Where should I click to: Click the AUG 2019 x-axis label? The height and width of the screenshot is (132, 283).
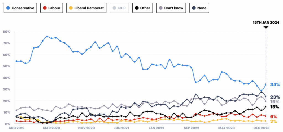[x=16, y=128]
